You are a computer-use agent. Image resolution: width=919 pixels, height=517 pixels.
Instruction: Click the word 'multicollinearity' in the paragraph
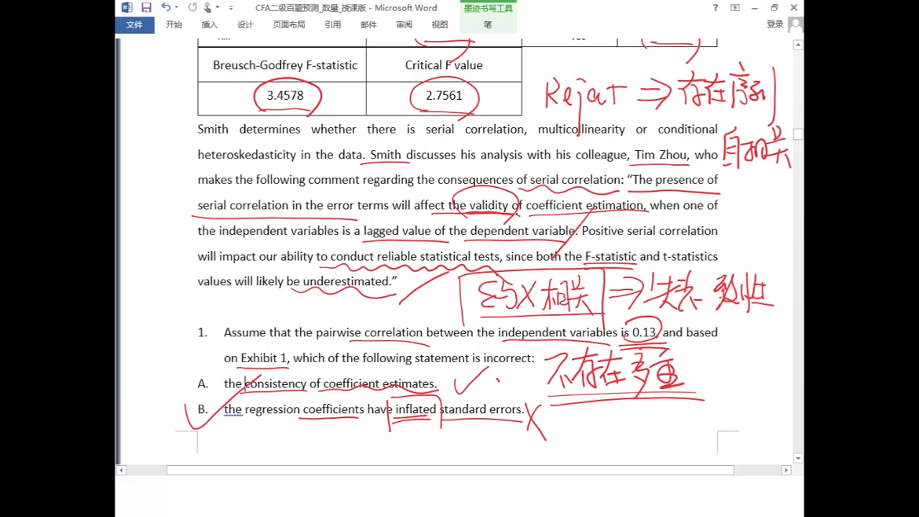(581, 129)
